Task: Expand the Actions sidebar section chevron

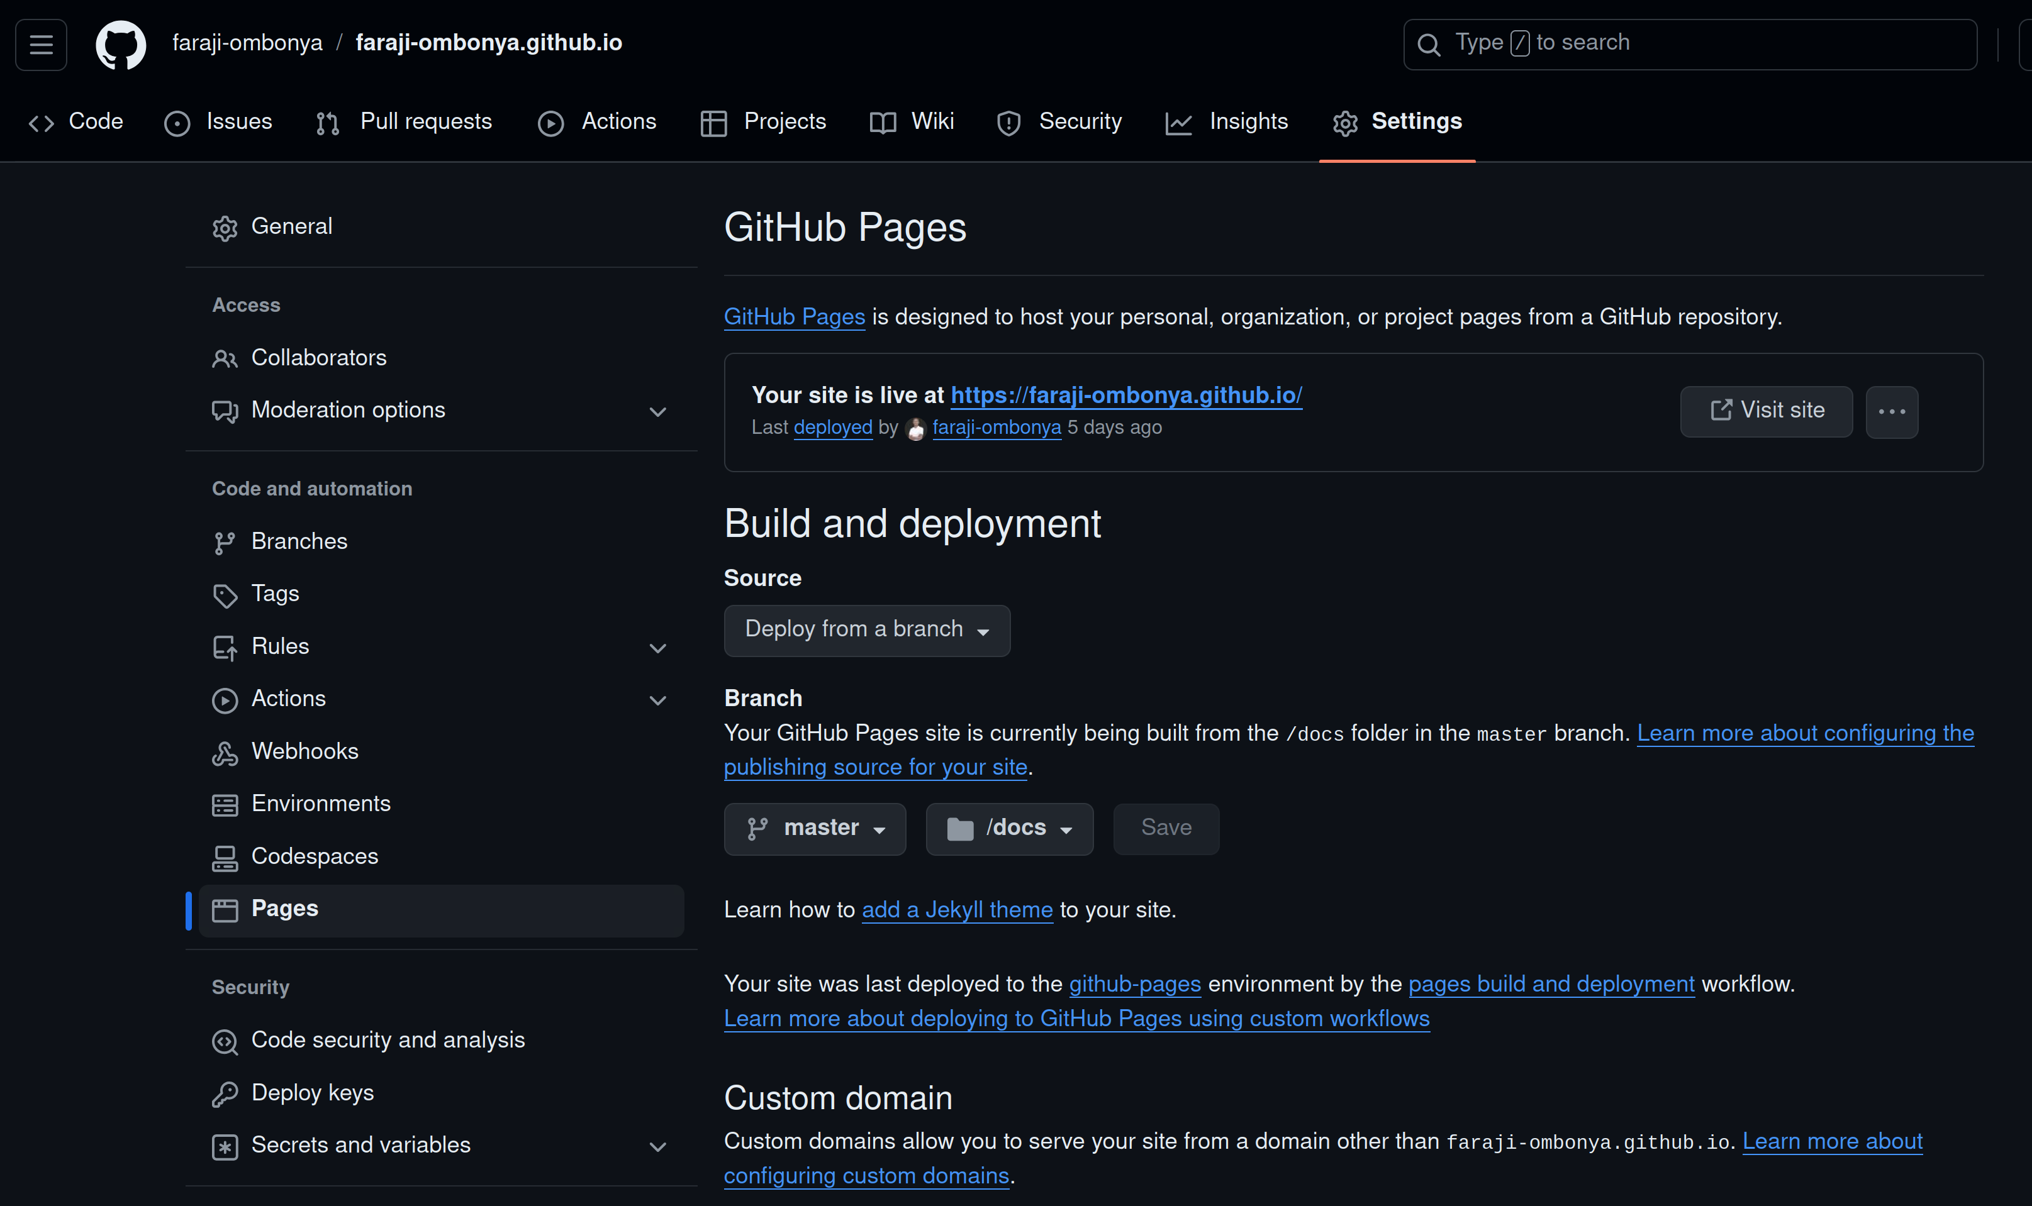Action: pyautogui.click(x=657, y=700)
